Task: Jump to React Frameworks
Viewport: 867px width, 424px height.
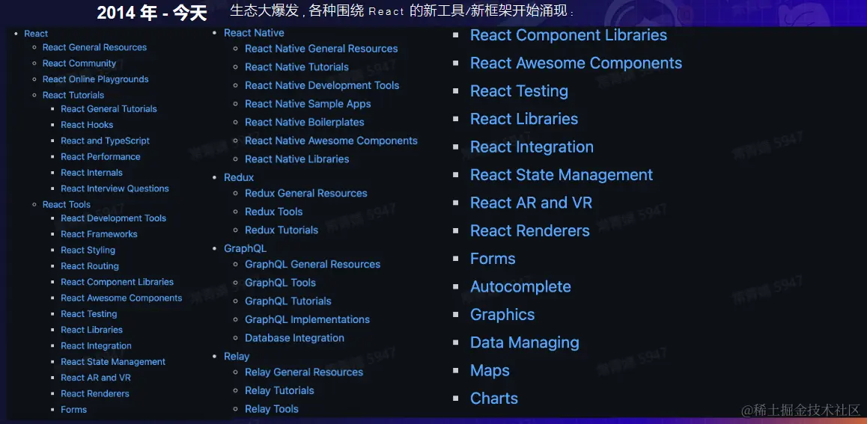Action: coord(99,234)
